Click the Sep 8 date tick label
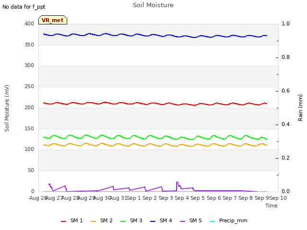307x230 pixels. click(x=246, y=198)
